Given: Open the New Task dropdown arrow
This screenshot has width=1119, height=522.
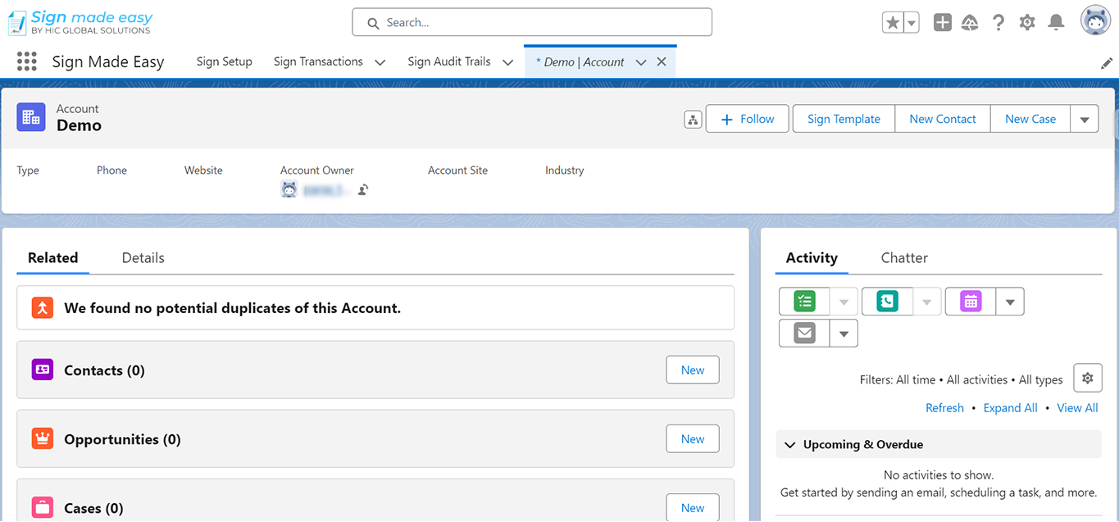Looking at the screenshot, I should [844, 302].
